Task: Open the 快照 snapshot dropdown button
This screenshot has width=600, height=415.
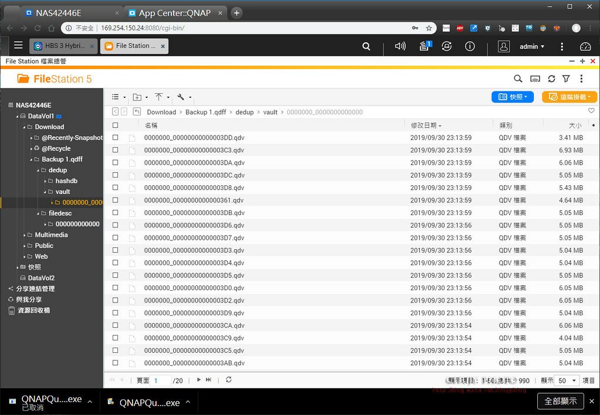Action: (x=513, y=97)
